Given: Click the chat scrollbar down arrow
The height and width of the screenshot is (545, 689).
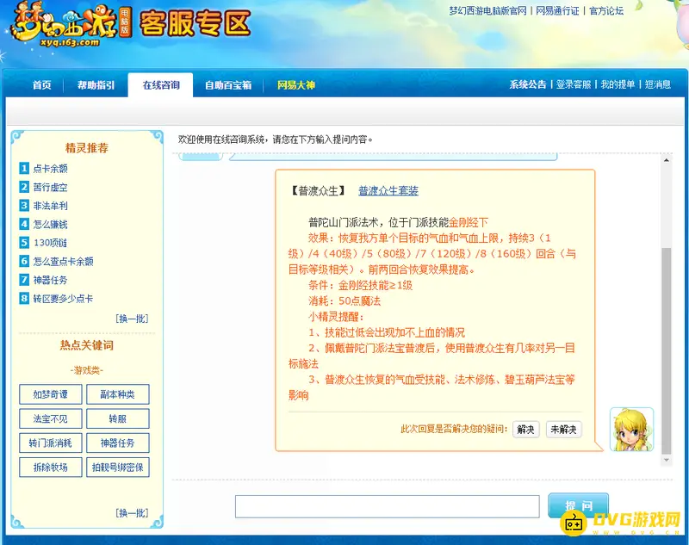Looking at the screenshot, I should [666, 461].
